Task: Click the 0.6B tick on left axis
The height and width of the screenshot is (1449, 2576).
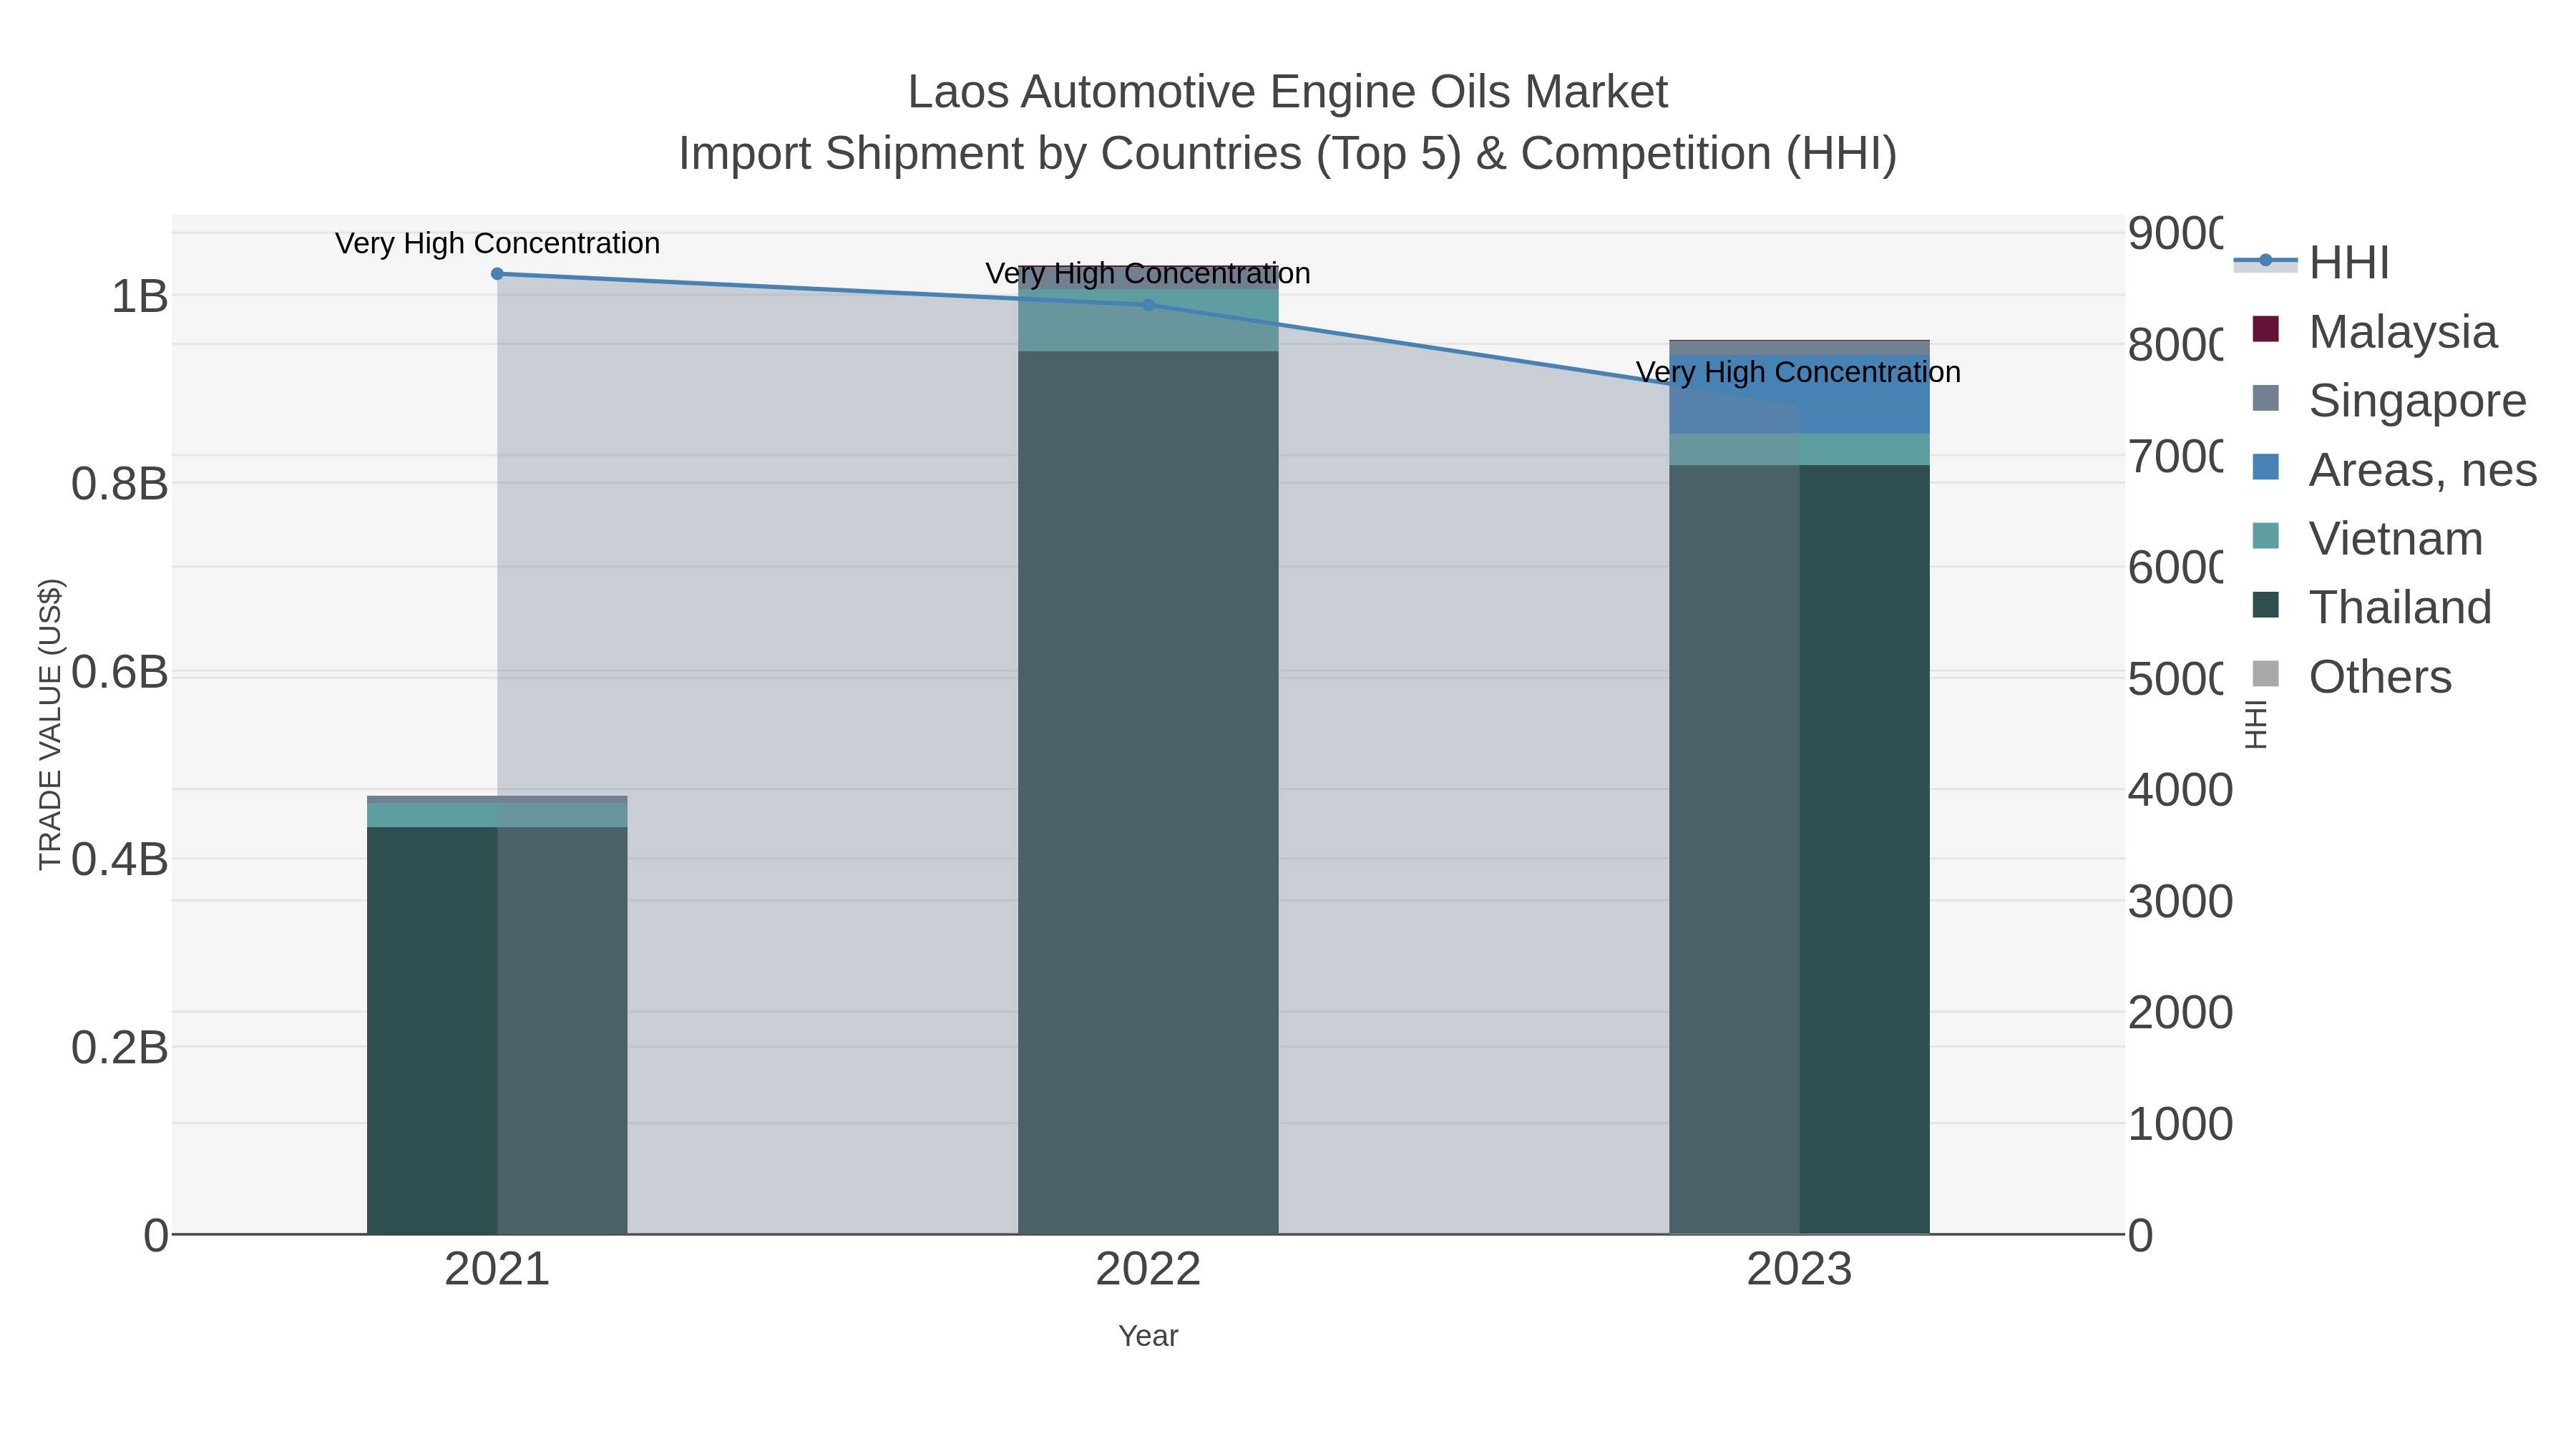Action: pyautogui.click(x=120, y=672)
